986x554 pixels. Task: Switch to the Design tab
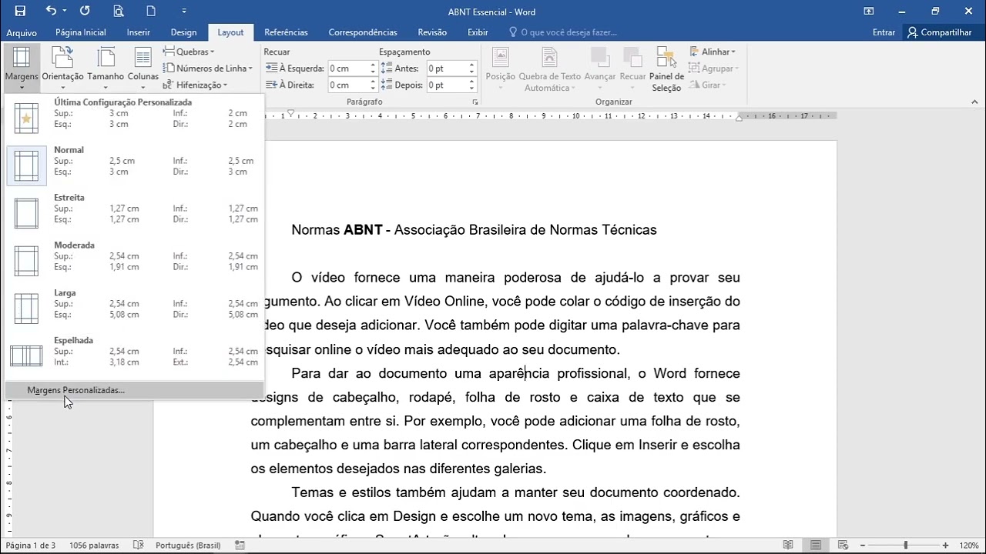tap(183, 32)
